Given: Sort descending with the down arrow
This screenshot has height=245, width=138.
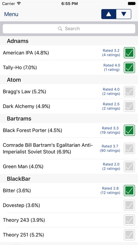Looking at the screenshot, I should [x=124, y=14].
